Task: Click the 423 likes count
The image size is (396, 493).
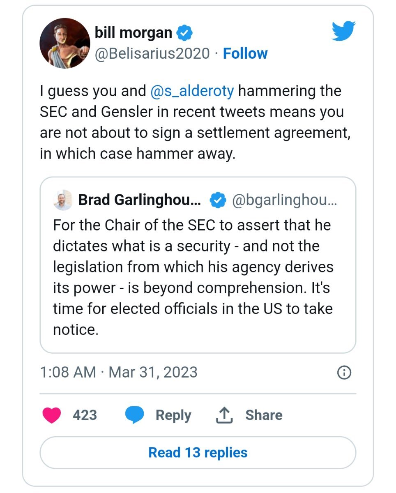Action: pos(85,415)
